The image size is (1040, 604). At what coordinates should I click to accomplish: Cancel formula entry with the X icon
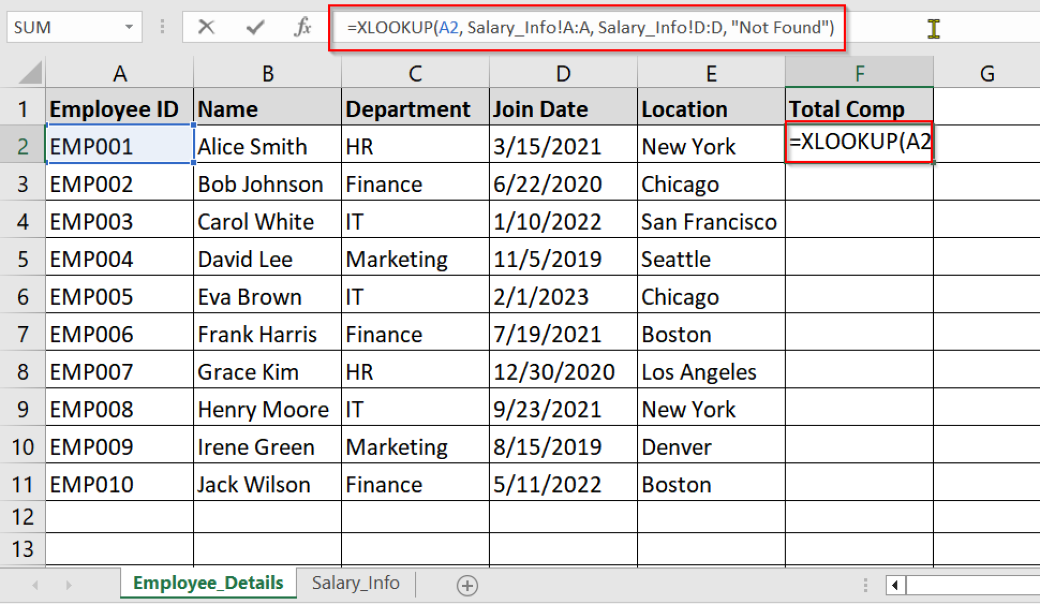coord(205,28)
